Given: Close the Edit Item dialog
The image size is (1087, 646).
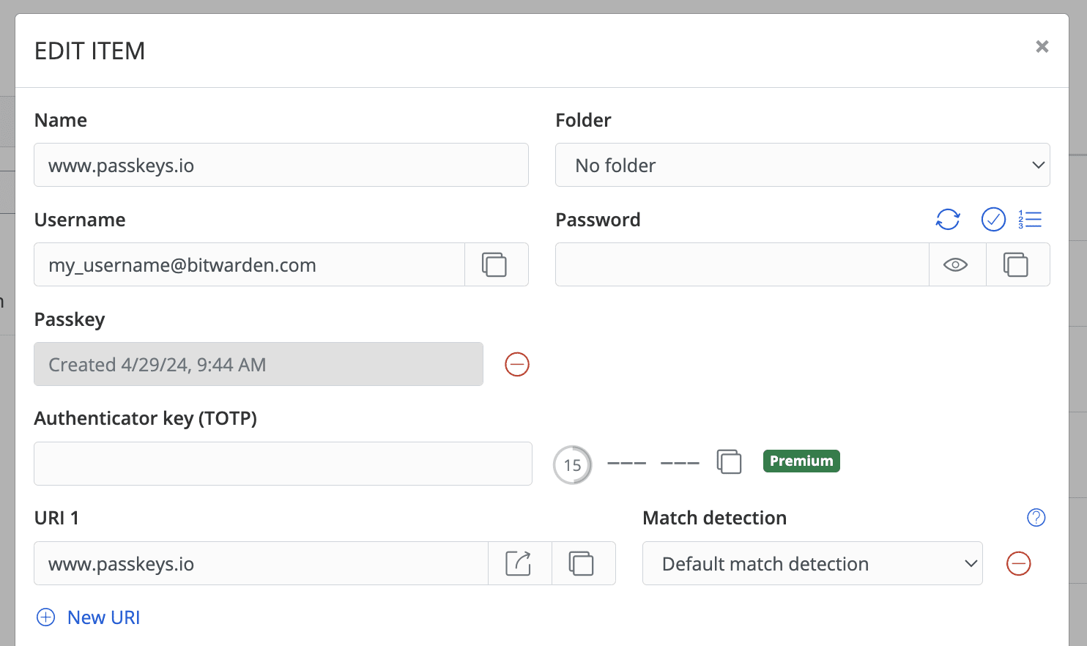Looking at the screenshot, I should tap(1042, 47).
